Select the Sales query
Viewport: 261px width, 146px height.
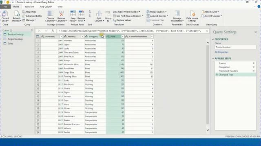tap(11, 43)
